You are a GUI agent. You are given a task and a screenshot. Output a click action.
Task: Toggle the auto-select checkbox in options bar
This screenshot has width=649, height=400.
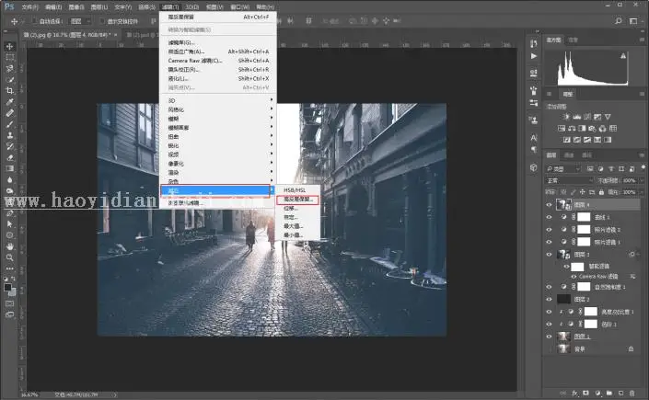click(35, 21)
